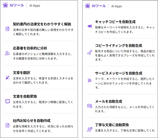The image size is (158, 138).
Task: Click the document search icon for 契約書内の法律文
Action: click(x=7, y=29)
